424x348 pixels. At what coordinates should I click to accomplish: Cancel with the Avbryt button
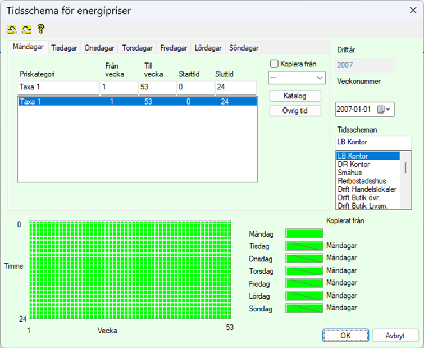click(x=395, y=335)
